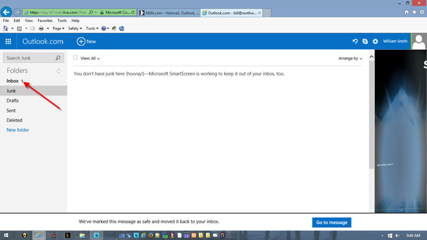Screen dimensions: 427x240
Task: Open the Page toolbar dropdown
Action: 58,28
